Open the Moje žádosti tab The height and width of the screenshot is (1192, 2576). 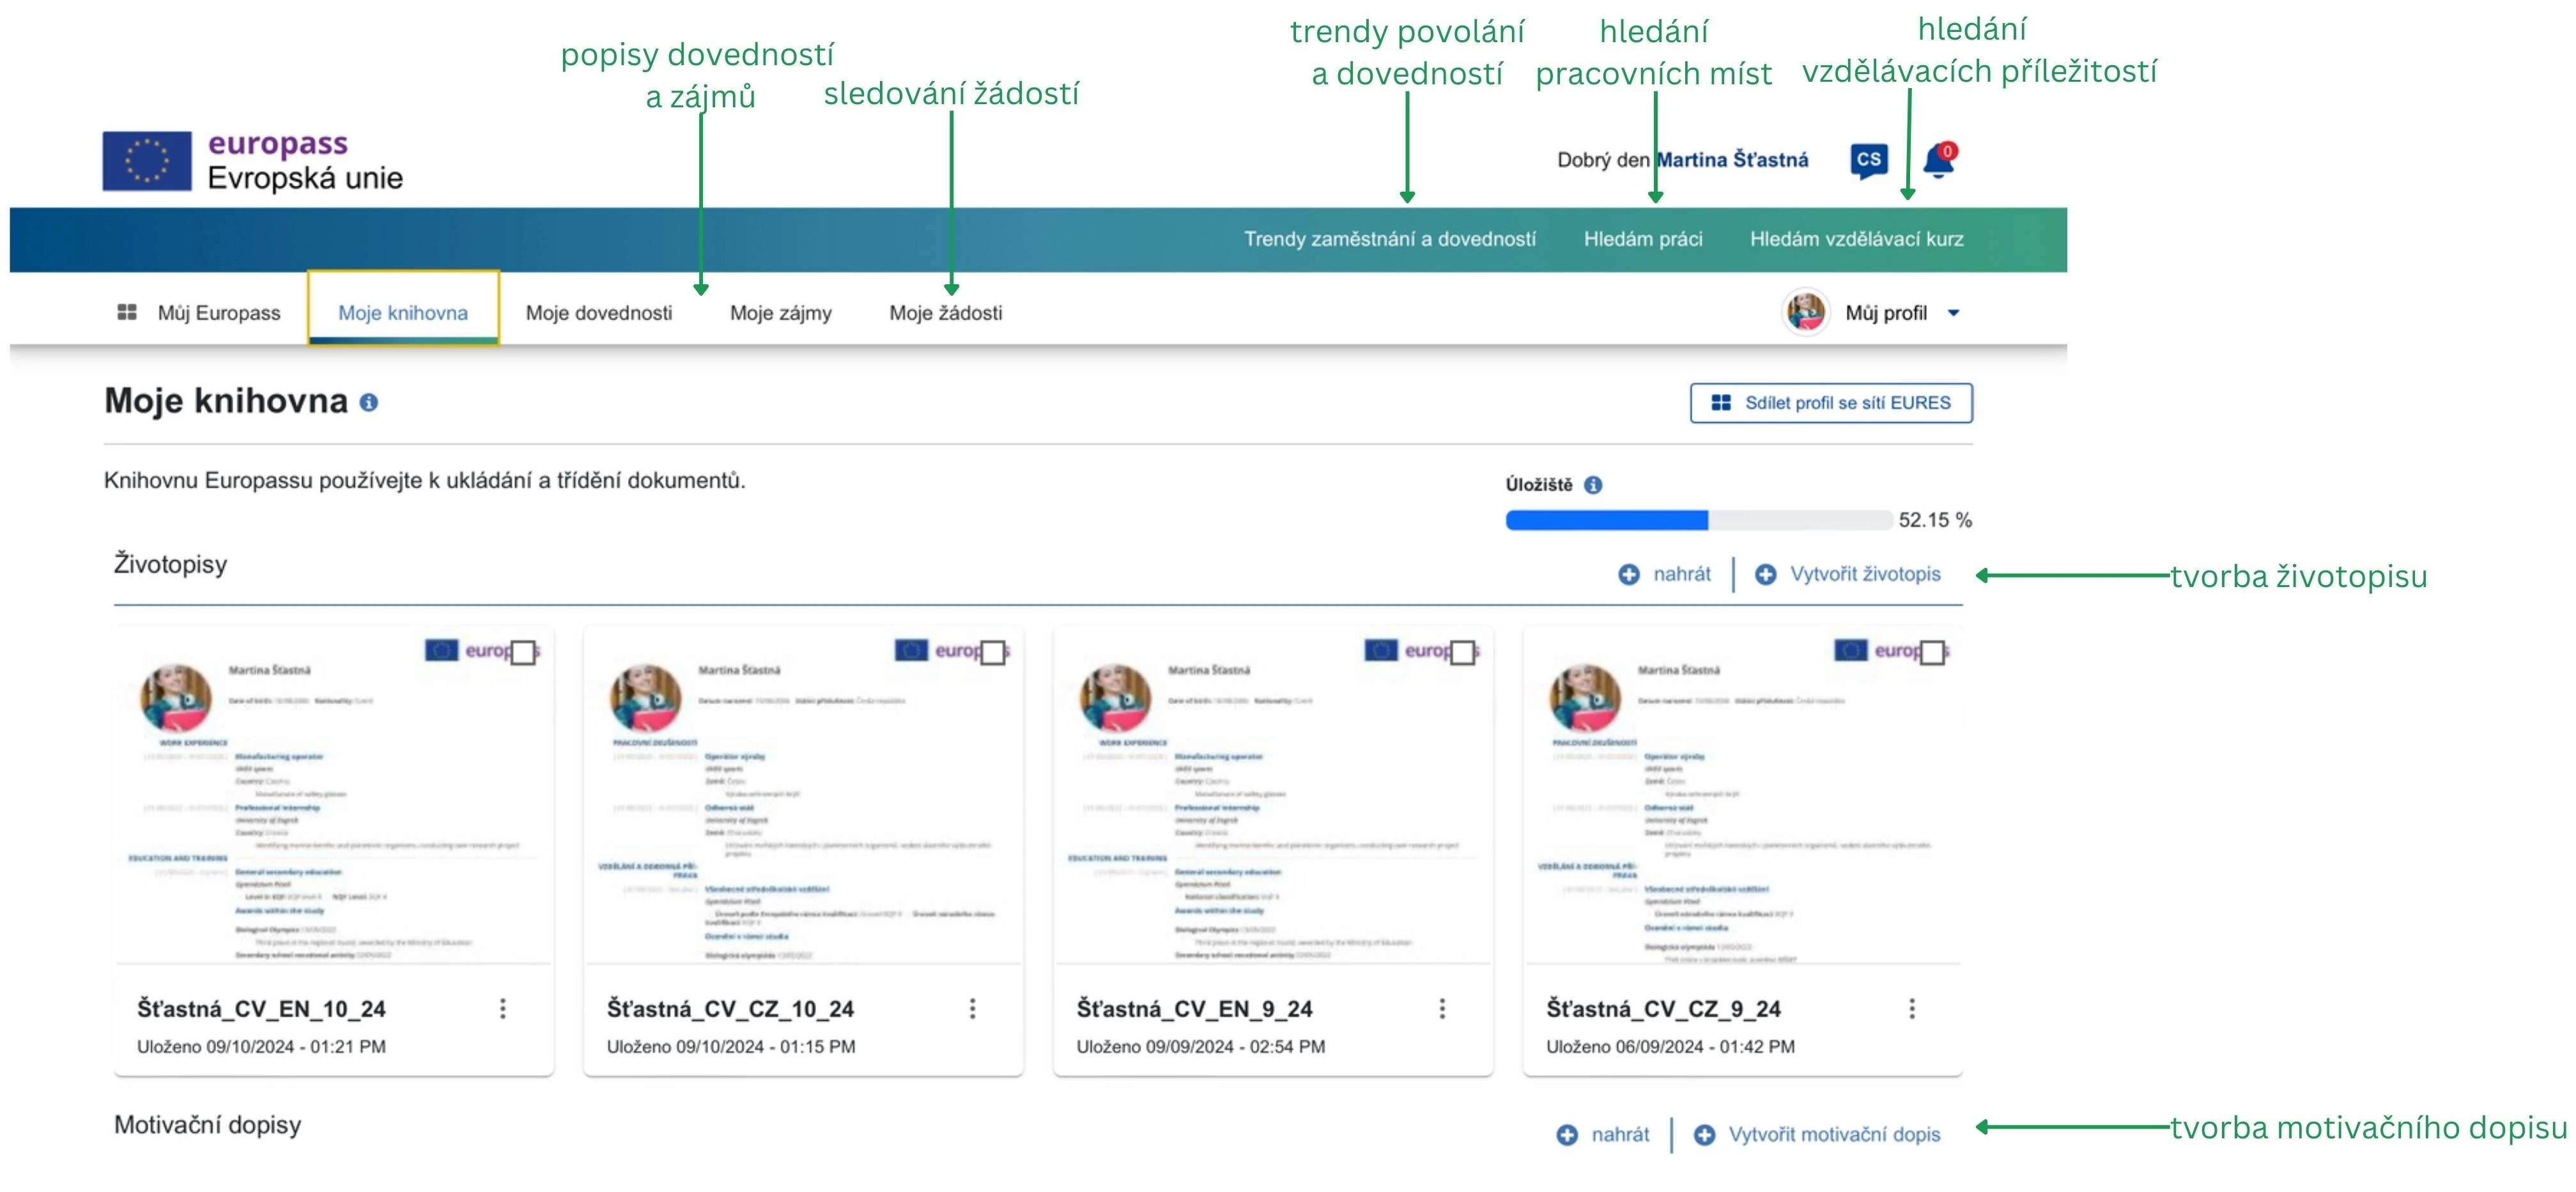[945, 313]
